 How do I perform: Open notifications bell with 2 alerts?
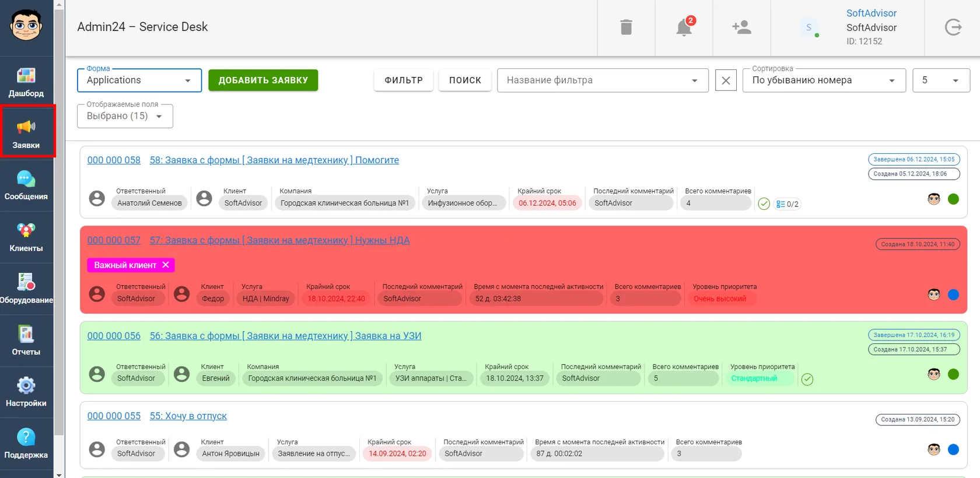(x=684, y=27)
